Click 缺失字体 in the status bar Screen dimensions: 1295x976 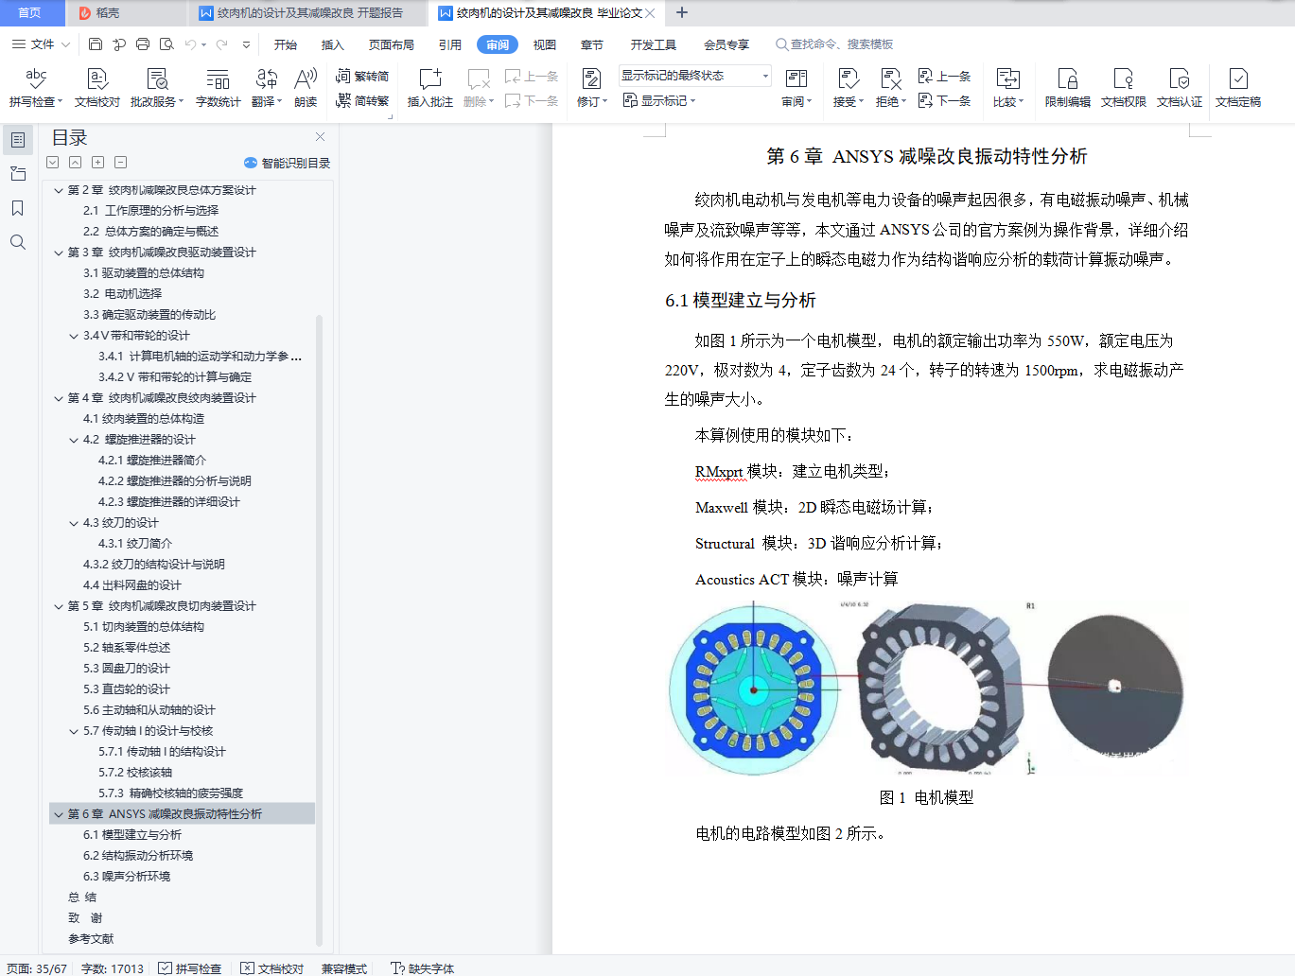[x=422, y=968]
